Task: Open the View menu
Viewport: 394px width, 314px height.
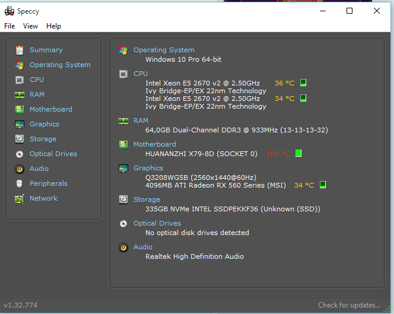Action: pyautogui.click(x=30, y=26)
